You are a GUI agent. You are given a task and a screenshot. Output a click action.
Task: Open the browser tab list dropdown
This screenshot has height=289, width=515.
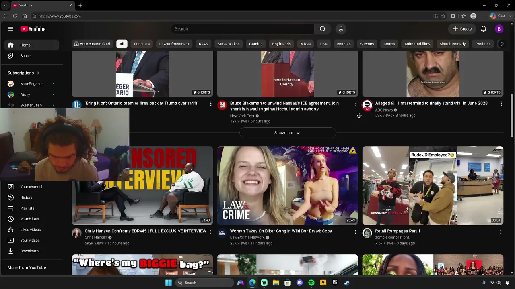tap(5, 5)
